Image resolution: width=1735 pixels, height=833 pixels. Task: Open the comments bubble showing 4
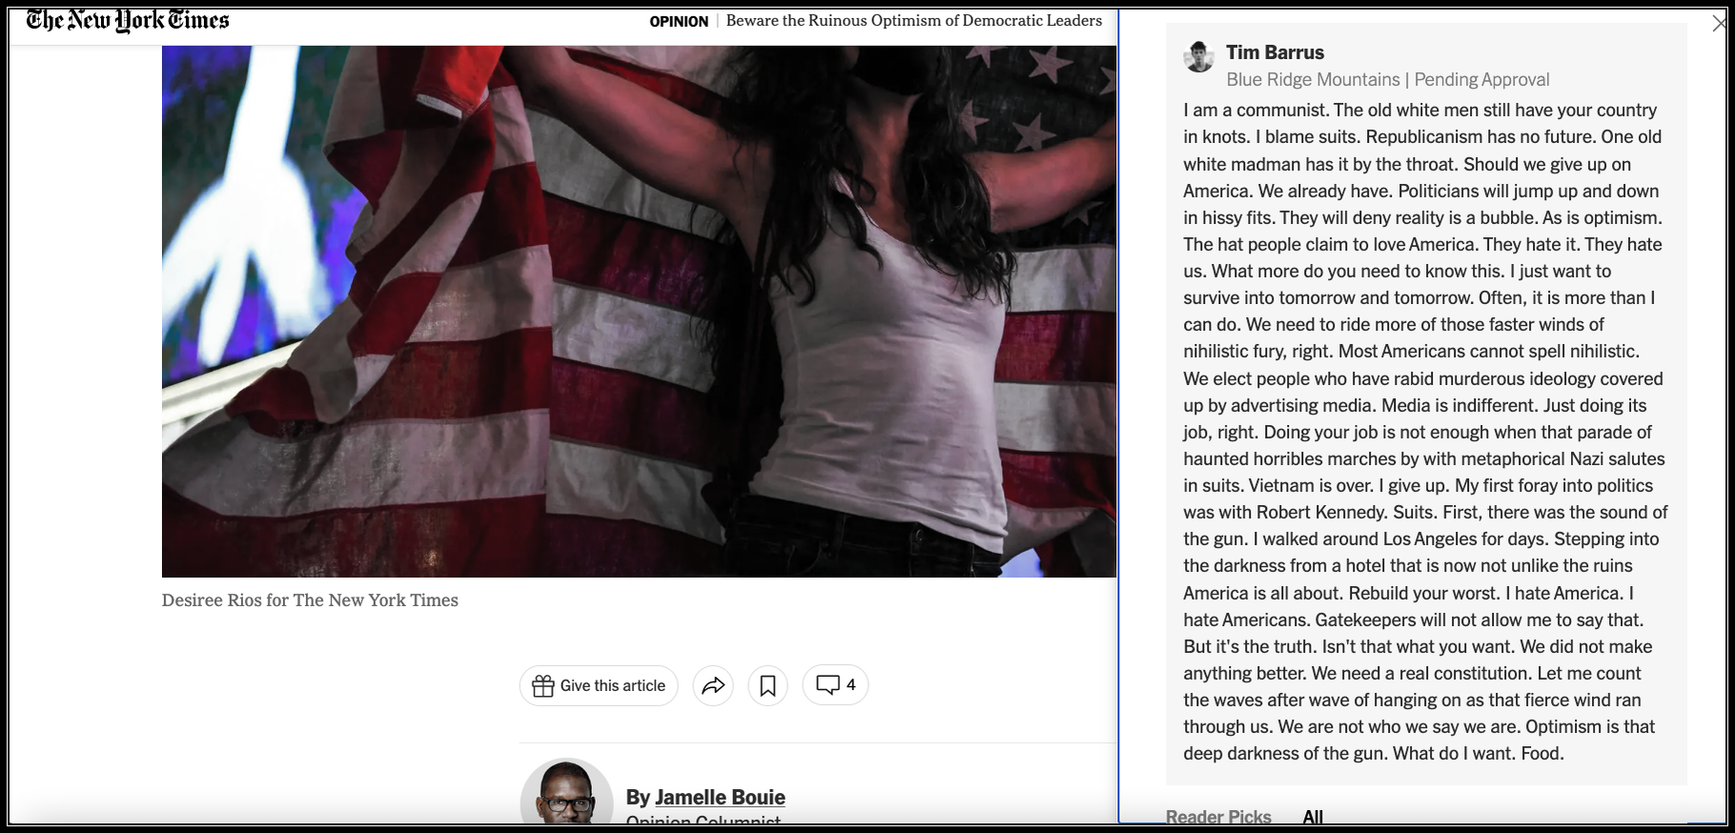pos(835,684)
